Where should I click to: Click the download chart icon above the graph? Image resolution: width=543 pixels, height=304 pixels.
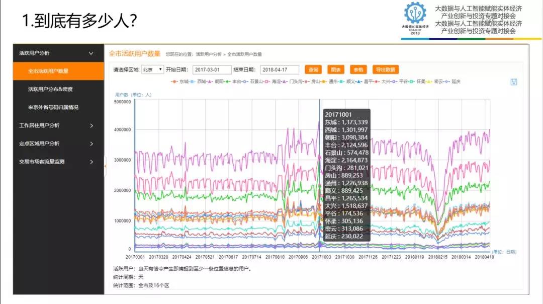513,82
